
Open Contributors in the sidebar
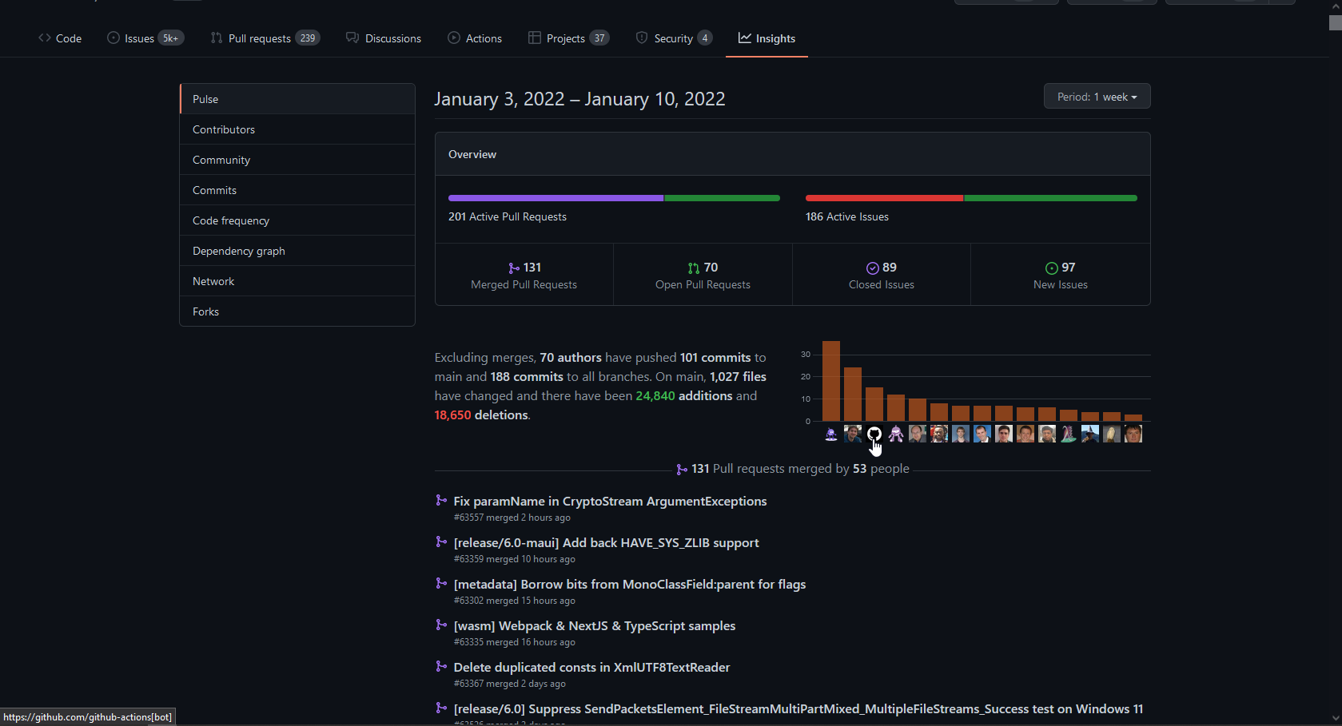(x=297, y=129)
